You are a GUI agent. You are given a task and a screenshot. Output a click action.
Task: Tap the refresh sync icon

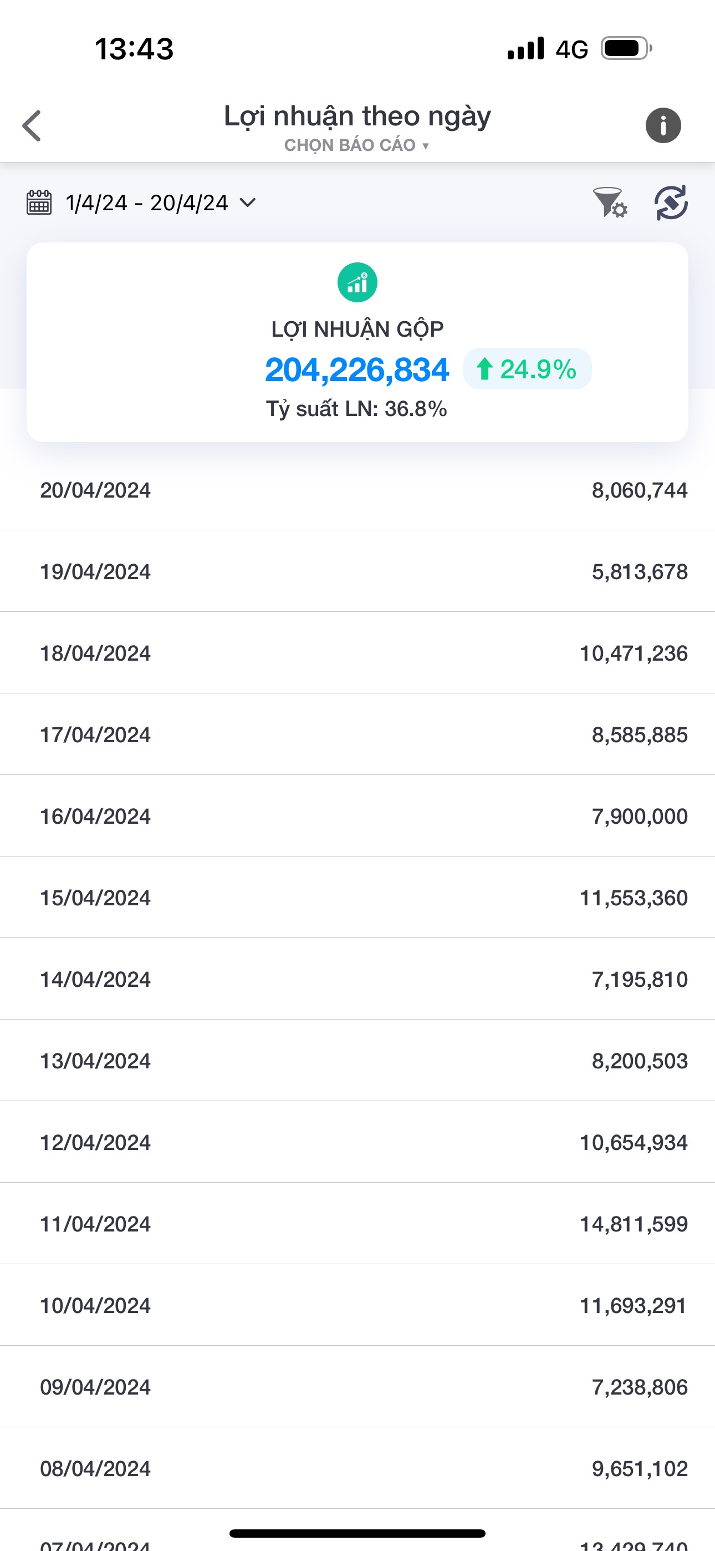(x=671, y=202)
